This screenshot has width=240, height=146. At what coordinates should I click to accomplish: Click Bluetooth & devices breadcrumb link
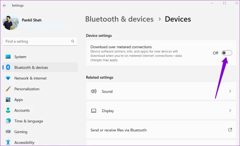119,19
